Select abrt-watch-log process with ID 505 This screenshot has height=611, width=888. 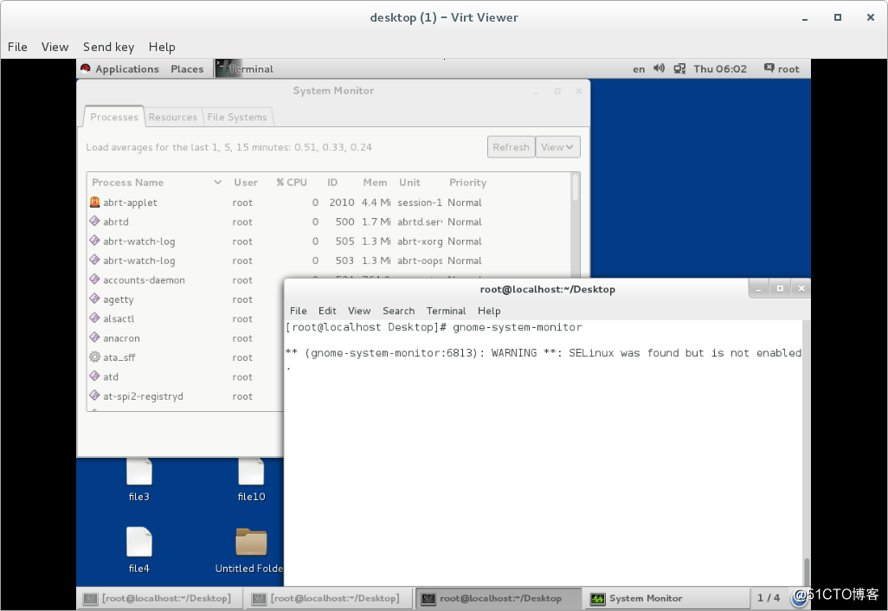(329, 241)
